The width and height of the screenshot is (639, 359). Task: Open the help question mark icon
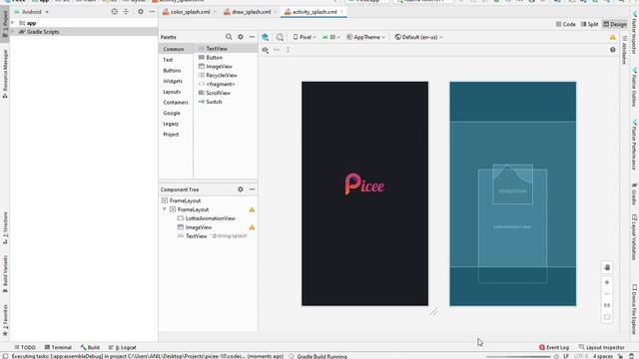pos(612,50)
